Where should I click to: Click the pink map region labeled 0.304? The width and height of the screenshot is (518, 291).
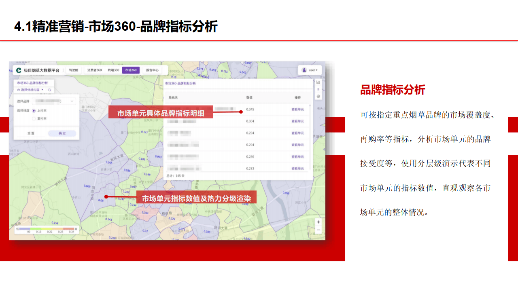(x=145, y=213)
